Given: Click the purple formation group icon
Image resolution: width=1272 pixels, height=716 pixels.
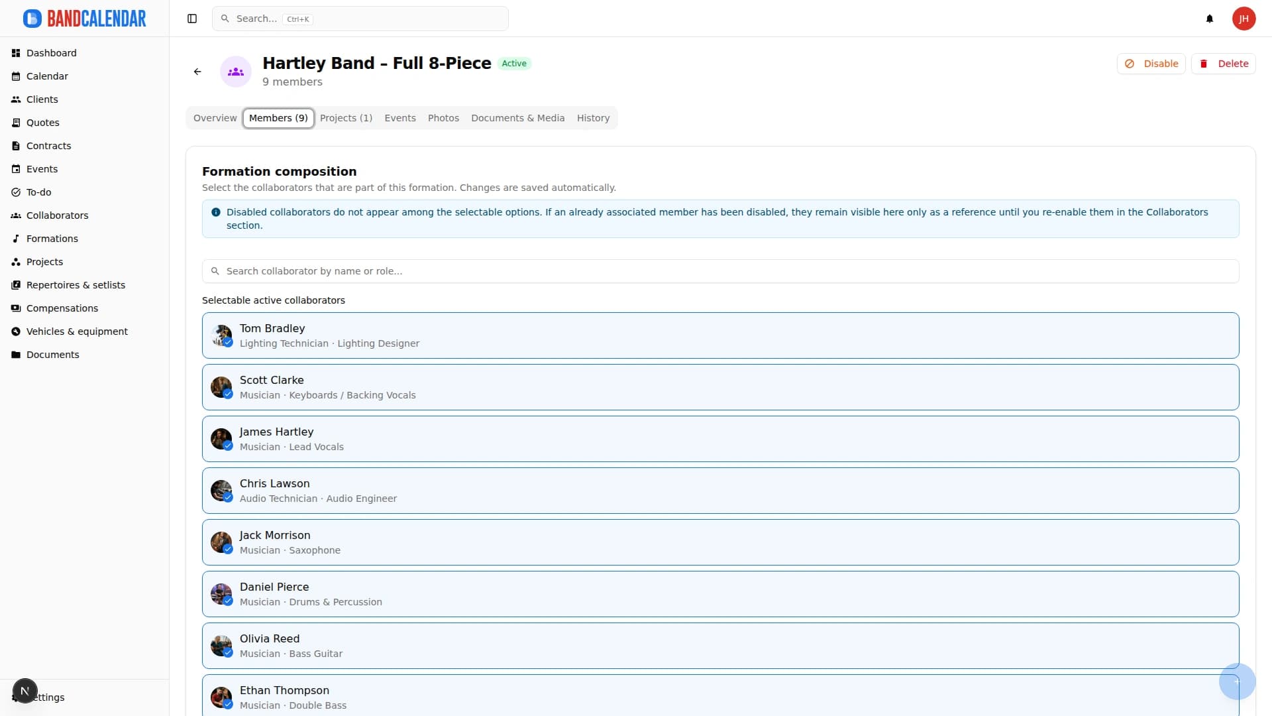Looking at the screenshot, I should click(x=236, y=72).
